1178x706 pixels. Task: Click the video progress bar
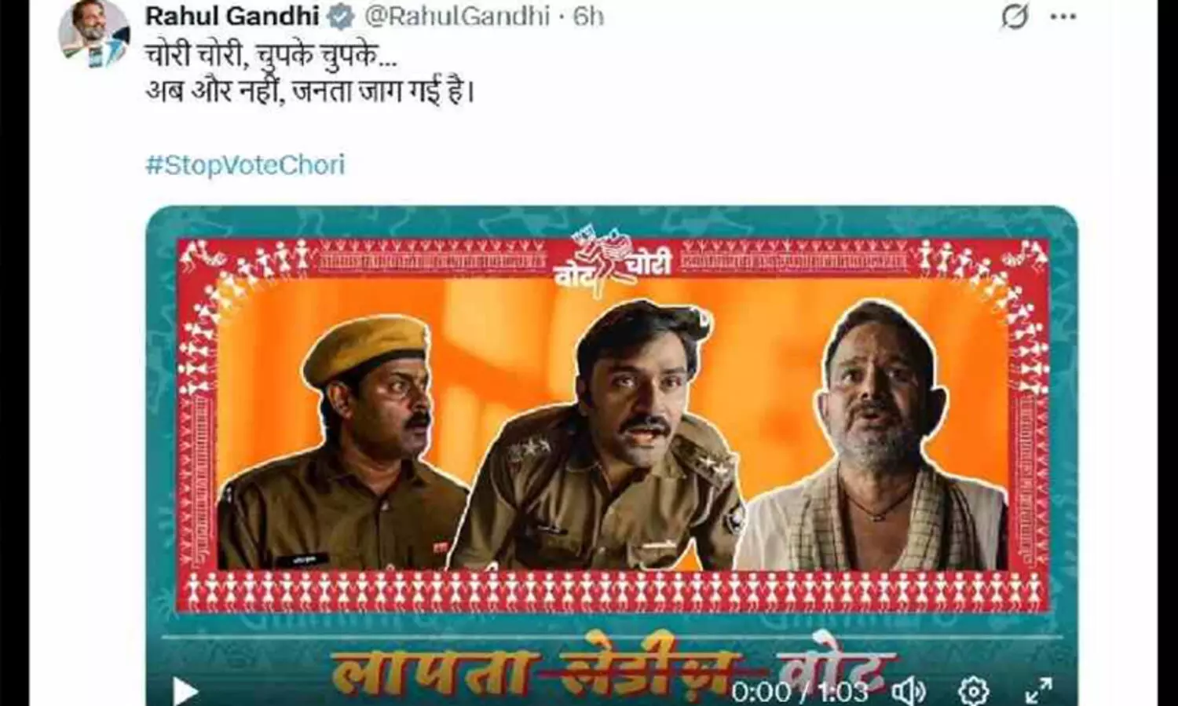(612, 638)
